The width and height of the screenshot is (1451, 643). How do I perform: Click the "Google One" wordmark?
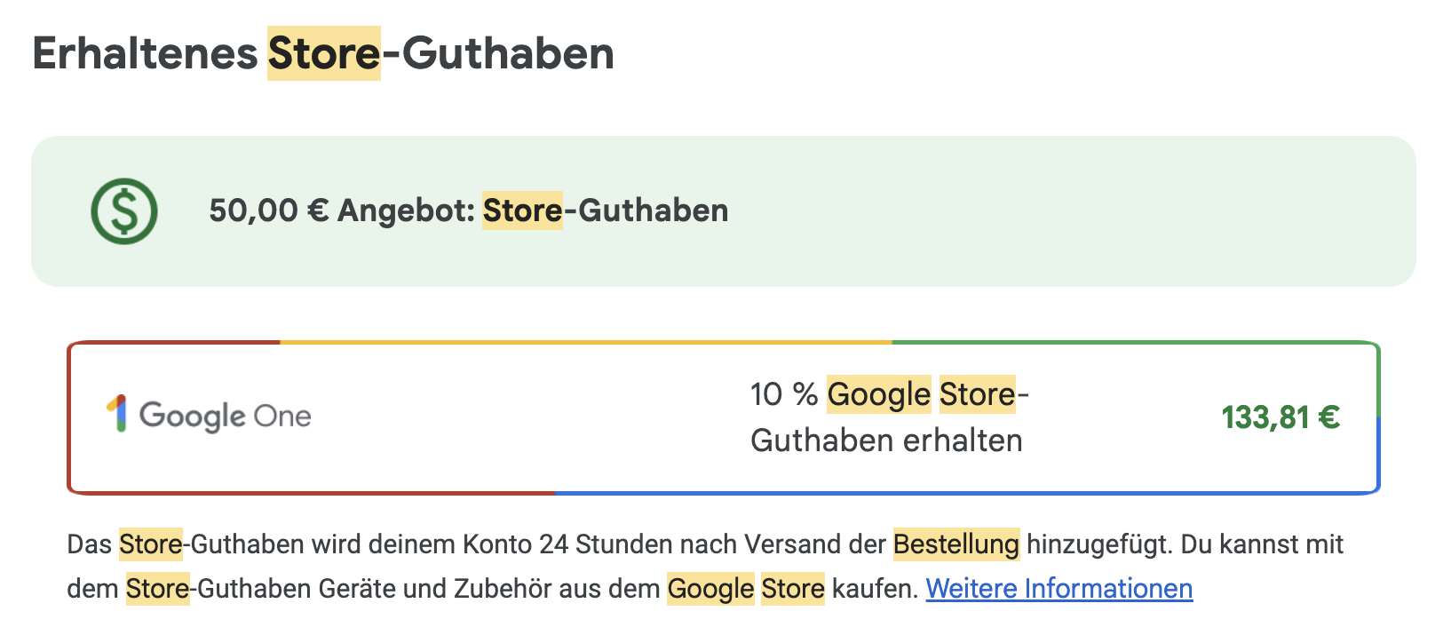tap(226, 416)
